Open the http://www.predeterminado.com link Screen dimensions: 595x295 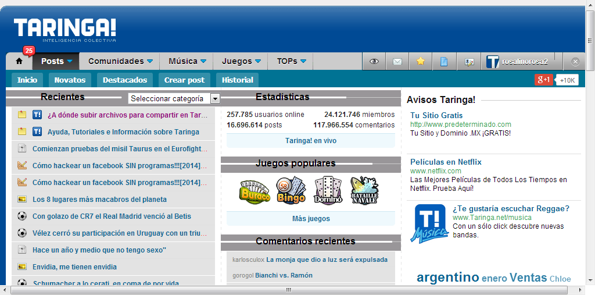pyautogui.click(x=461, y=125)
